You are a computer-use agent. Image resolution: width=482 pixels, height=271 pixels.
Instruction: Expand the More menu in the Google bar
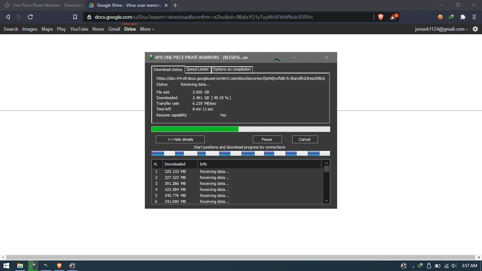click(x=147, y=29)
